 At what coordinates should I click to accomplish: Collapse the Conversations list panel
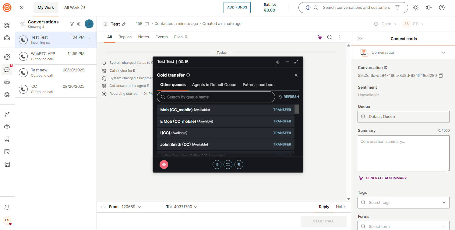coord(22,24)
